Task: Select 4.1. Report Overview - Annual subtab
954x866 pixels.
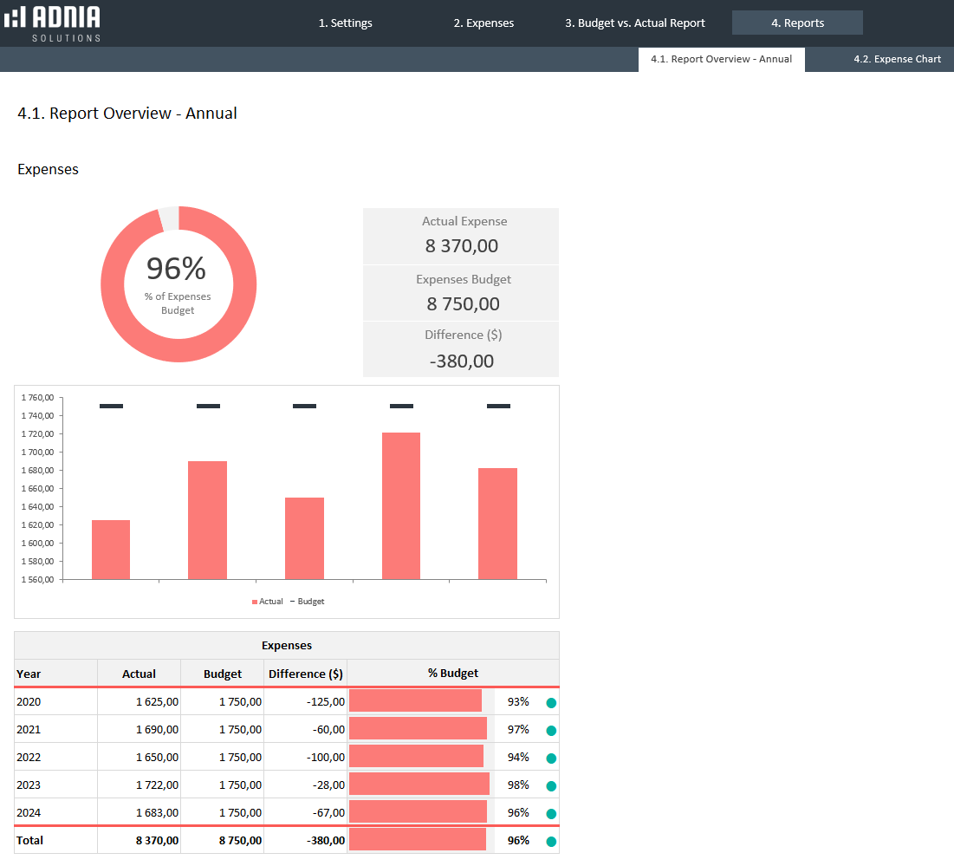Action: [x=721, y=59]
